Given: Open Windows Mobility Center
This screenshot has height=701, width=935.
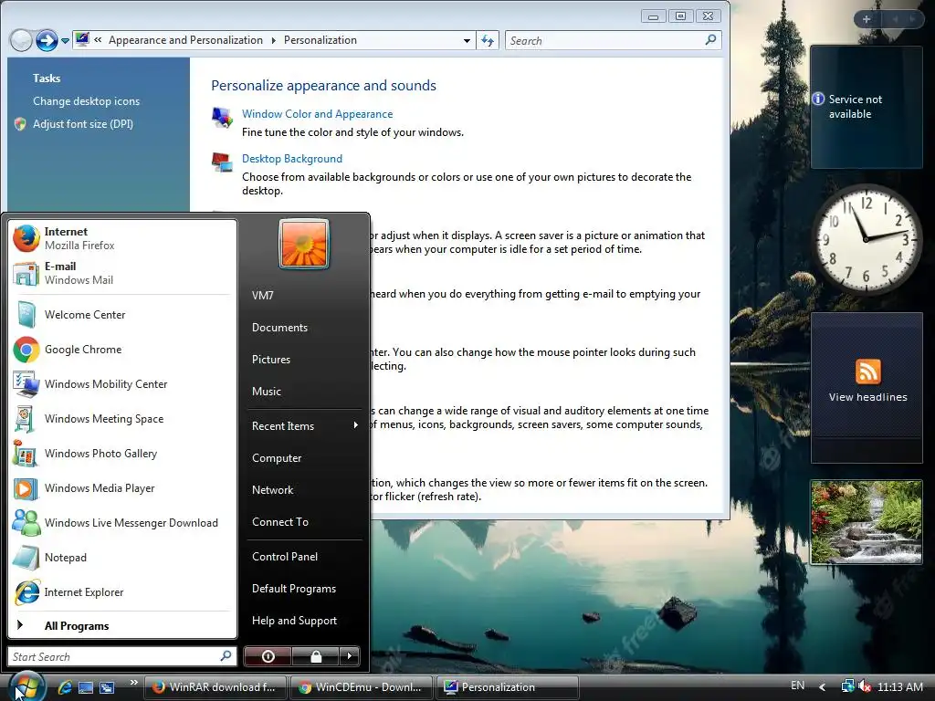Looking at the screenshot, I should (x=122, y=384).
